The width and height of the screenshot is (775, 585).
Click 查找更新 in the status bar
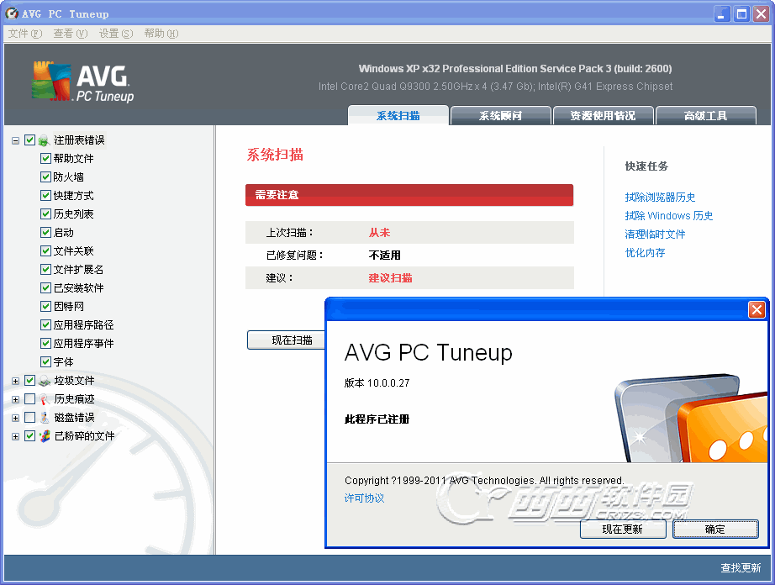click(x=741, y=567)
